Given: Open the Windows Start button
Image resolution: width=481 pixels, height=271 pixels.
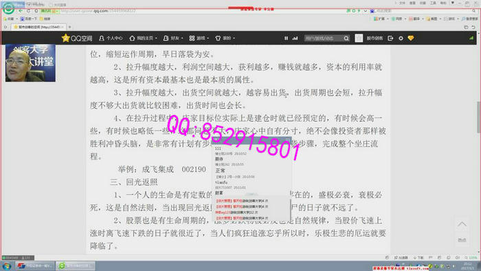Looking at the screenshot, I should point(6,265).
